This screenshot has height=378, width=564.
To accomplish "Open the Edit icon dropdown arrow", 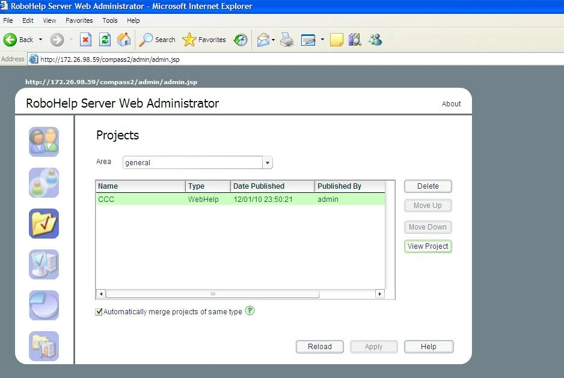I will (x=322, y=40).
